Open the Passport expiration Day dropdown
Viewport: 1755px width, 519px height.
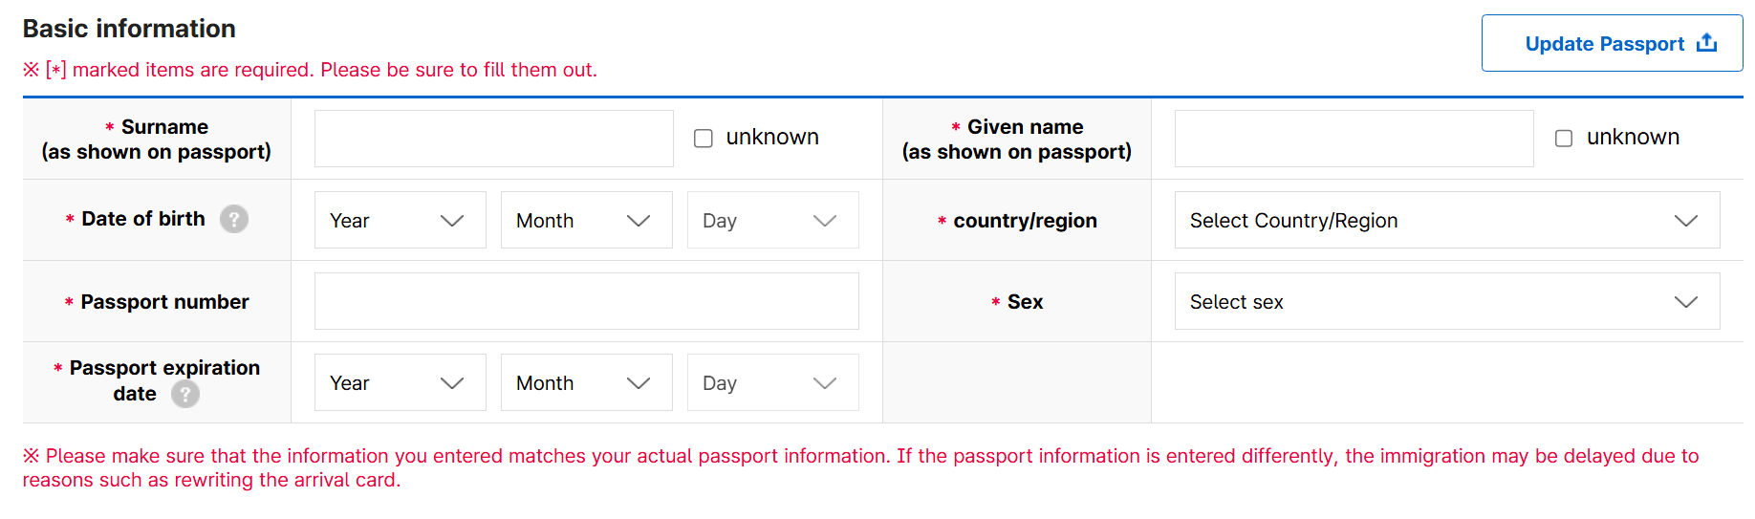point(772,382)
